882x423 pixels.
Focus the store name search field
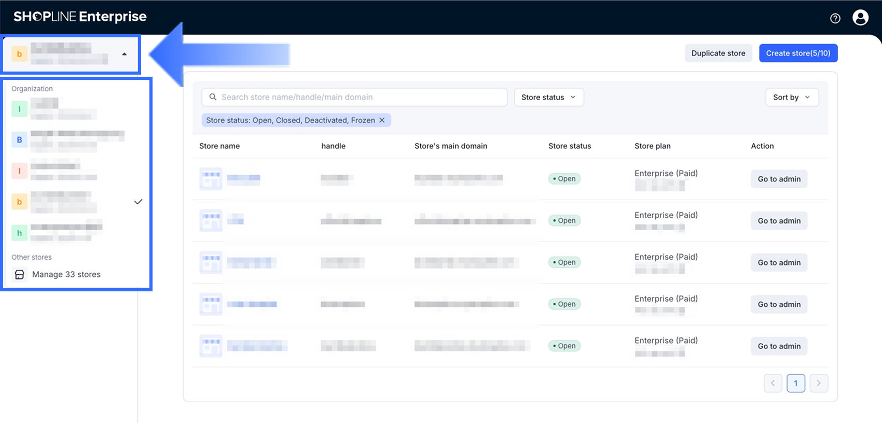[x=358, y=97]
